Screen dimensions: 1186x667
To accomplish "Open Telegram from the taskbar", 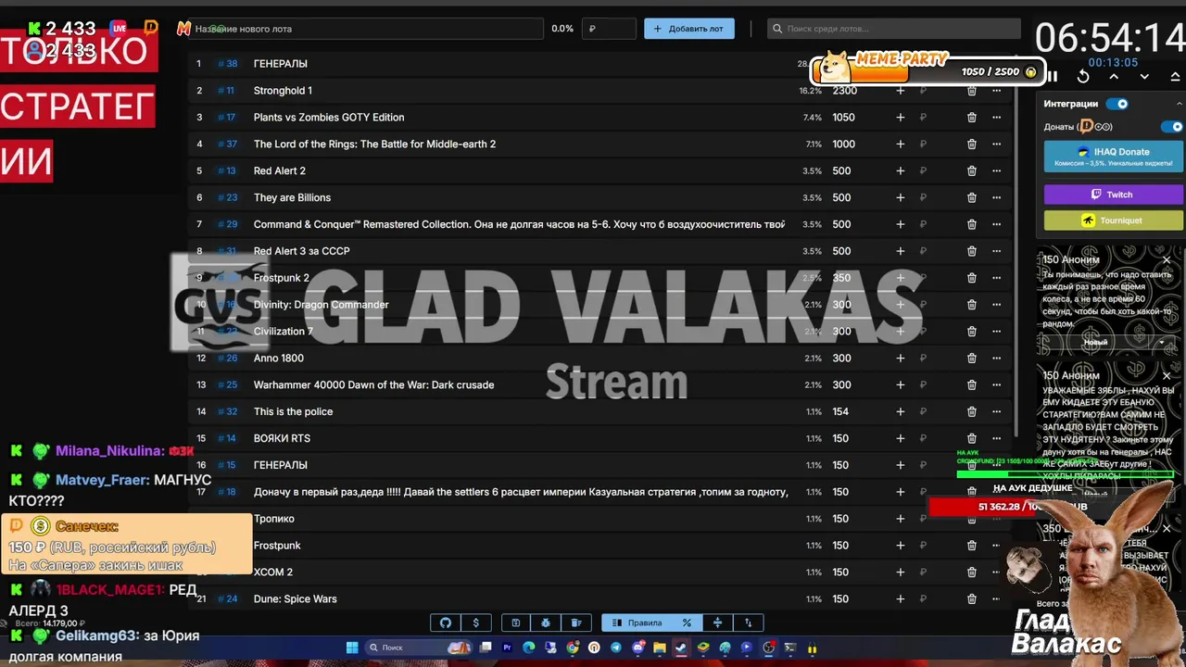I will [x=616, y=648].
